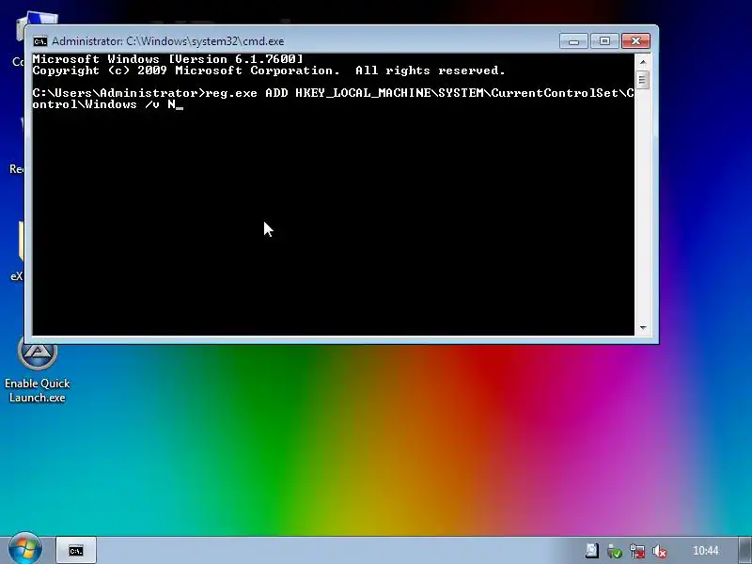Close the cmd.exe window

pos(636,41)
